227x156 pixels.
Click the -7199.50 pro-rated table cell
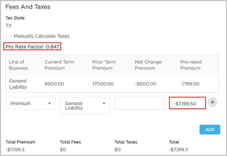pos(190,84)
